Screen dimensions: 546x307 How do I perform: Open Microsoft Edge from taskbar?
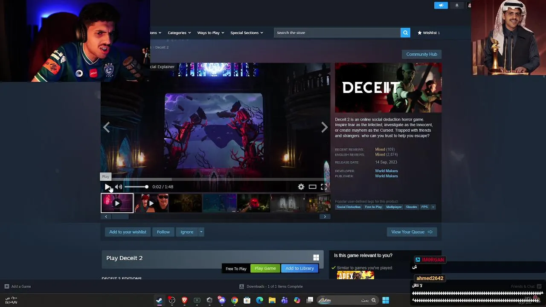point(259,300)
